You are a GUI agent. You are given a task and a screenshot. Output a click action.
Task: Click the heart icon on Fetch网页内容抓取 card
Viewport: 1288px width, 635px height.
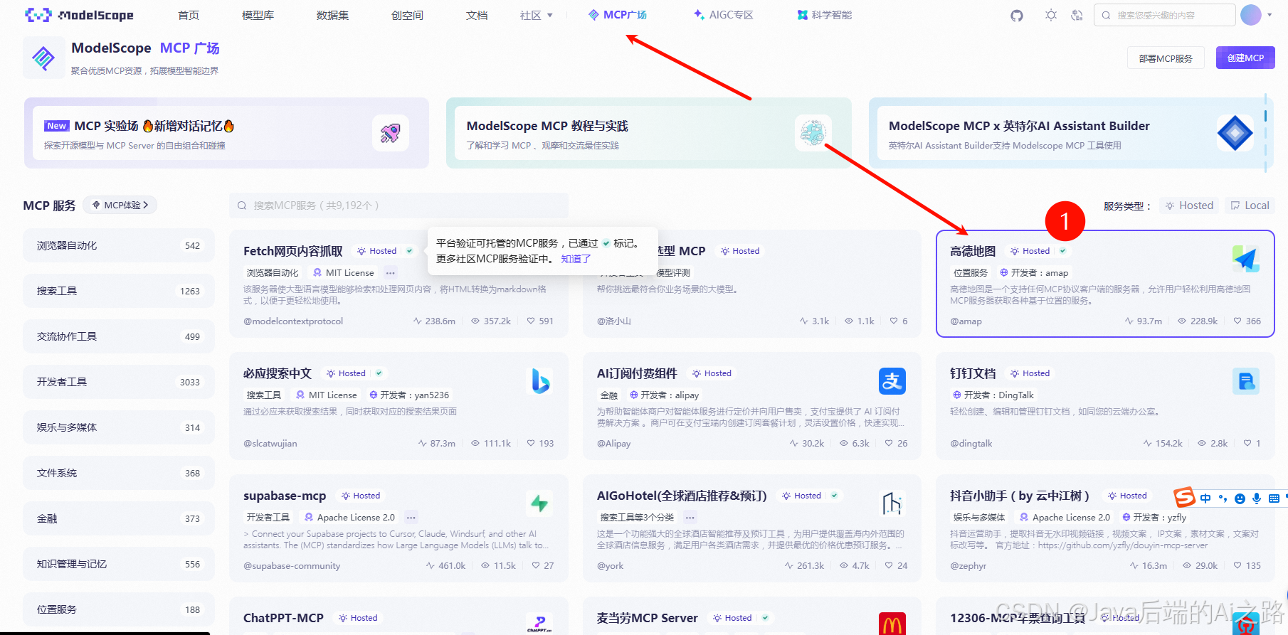tap(531, 321)
